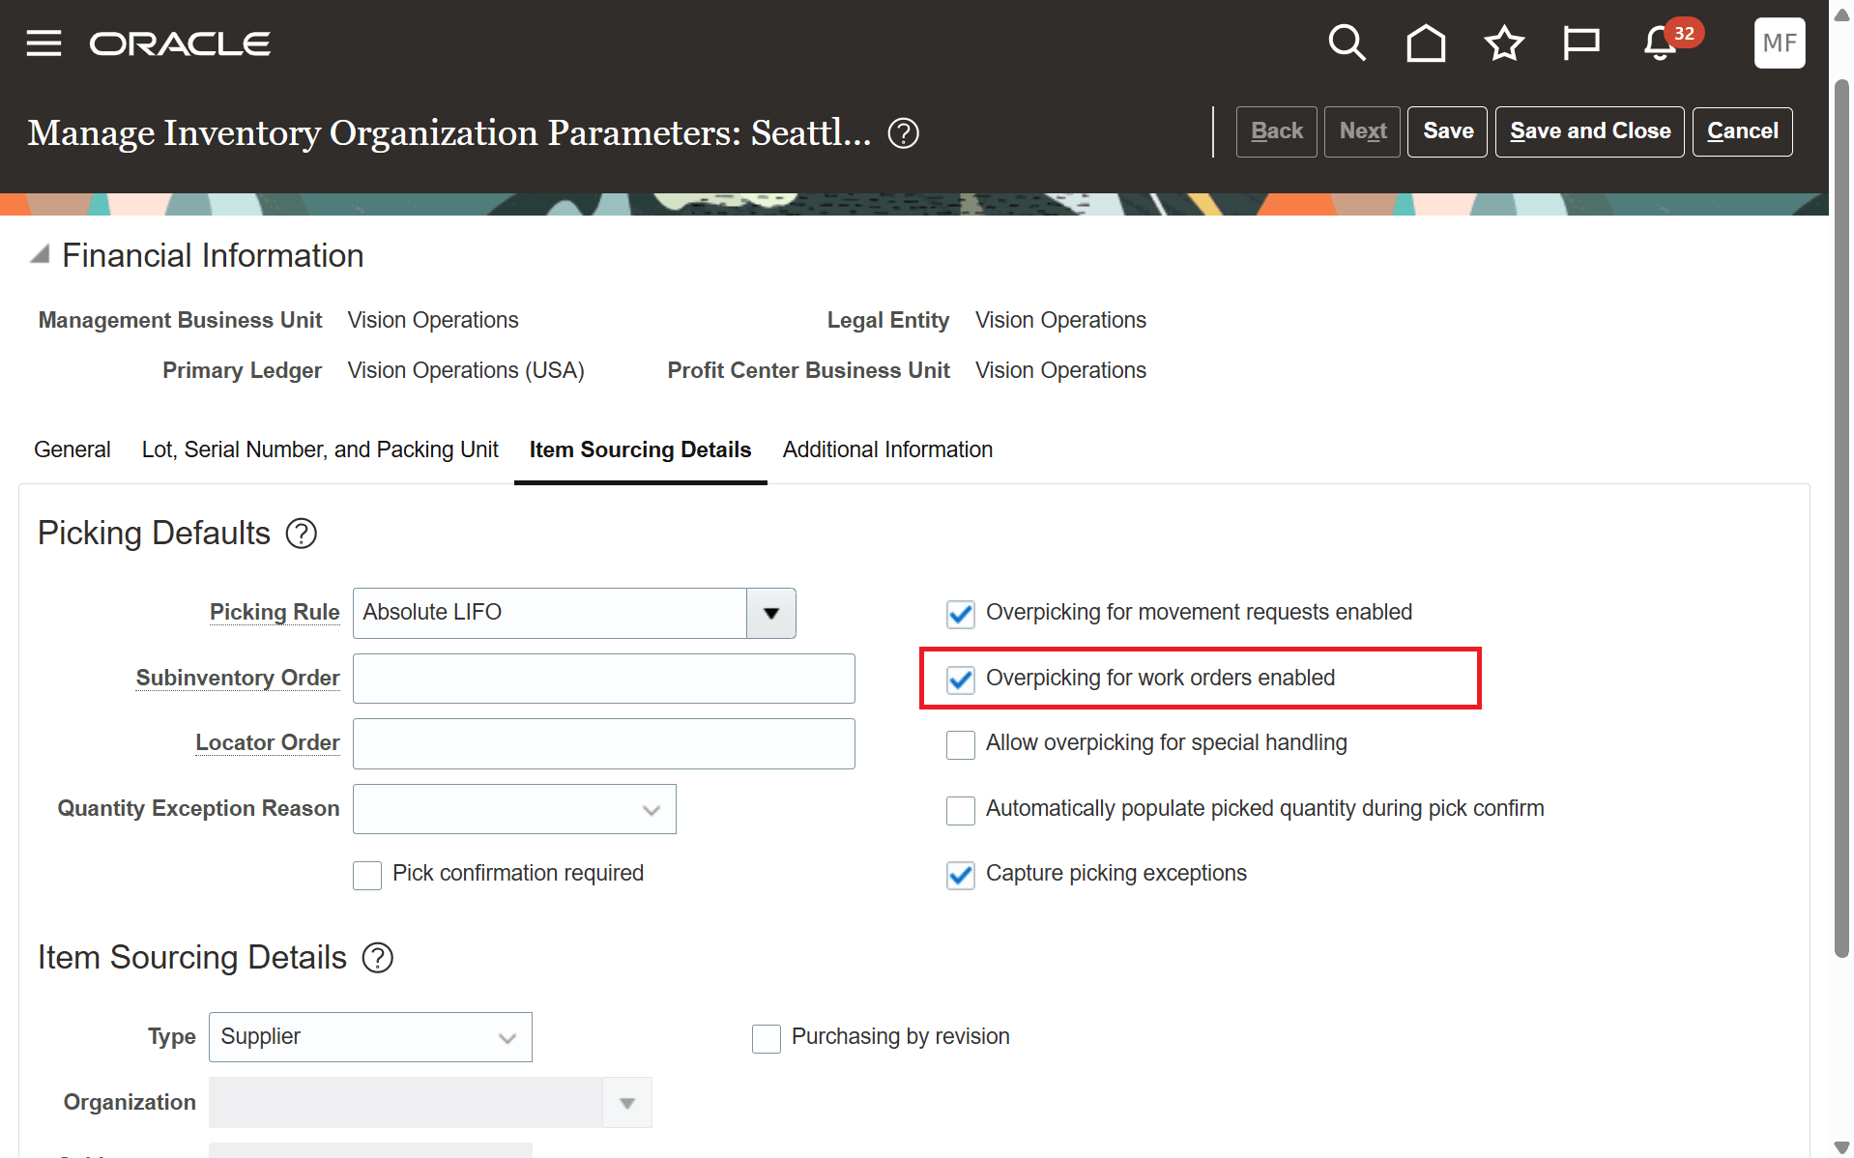This screenshot has width=1854, height=1158.
Task: Open the search icon in the header
Action: pos(1347,43)
